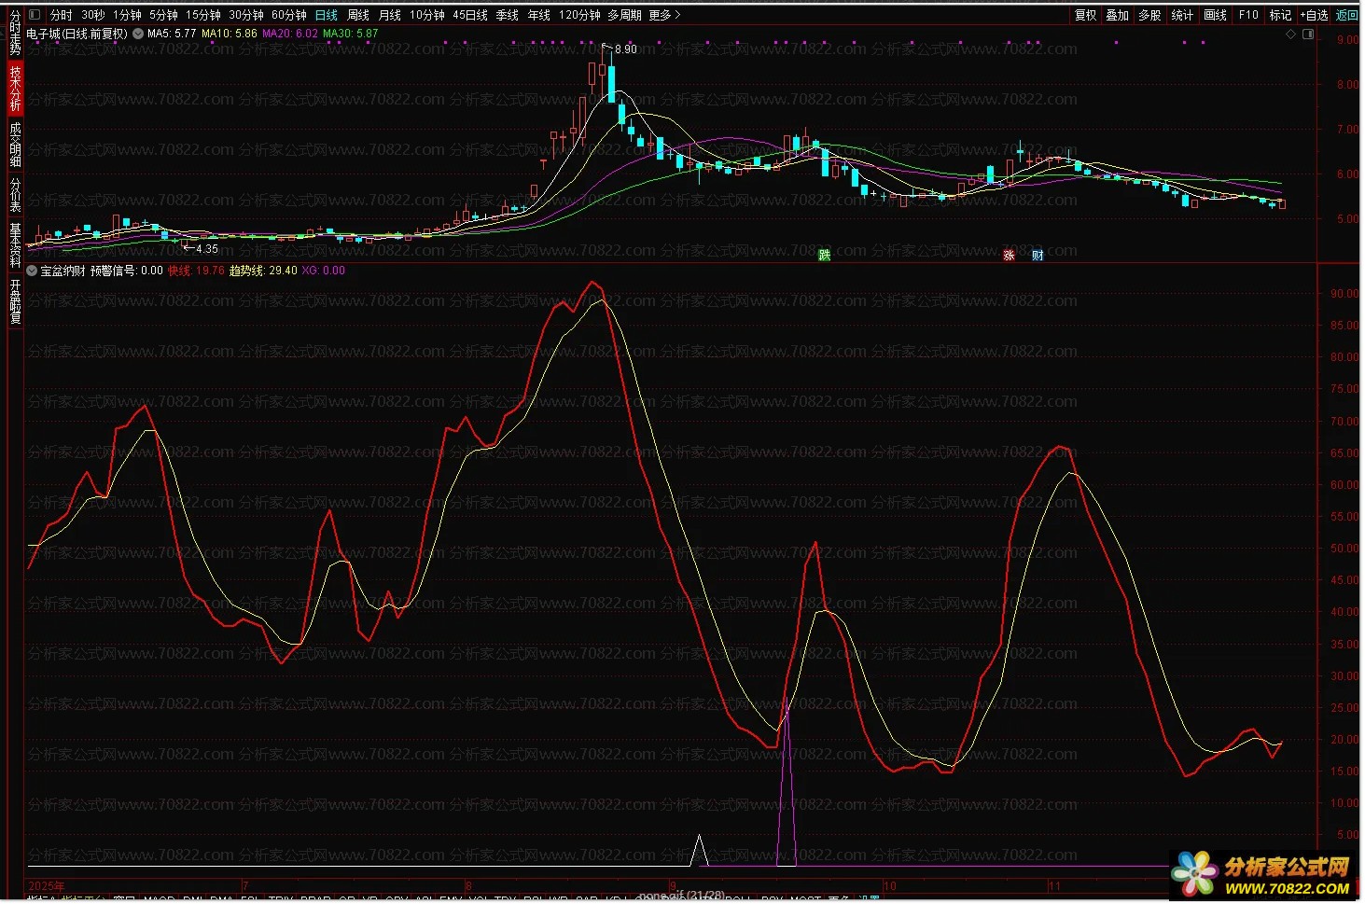Click 返回 to go back
Screen dimensions: 1365x904
[x=1347, y=15]
